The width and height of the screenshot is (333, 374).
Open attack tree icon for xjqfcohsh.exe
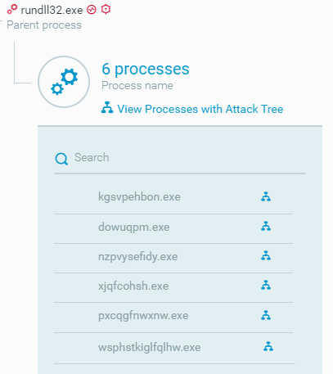pos(266,285)
